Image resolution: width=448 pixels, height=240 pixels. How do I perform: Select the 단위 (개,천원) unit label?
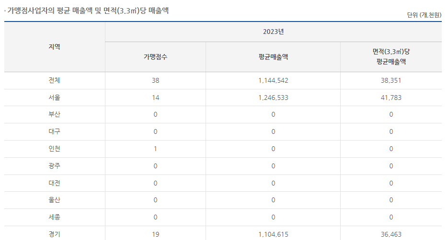pyautogui.click(x=425, y=15)
